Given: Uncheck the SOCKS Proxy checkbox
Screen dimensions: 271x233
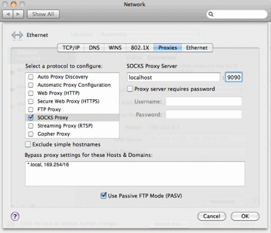Looking at the screenshot, I should [x=31, y=118].
